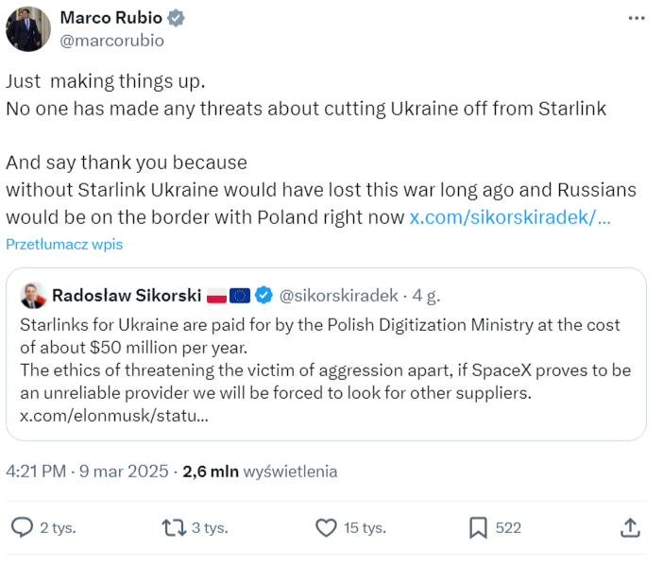The width and height of the screenshot is (663, 568).
Task: Open the @marcorubio handle link
Action: 111,40
